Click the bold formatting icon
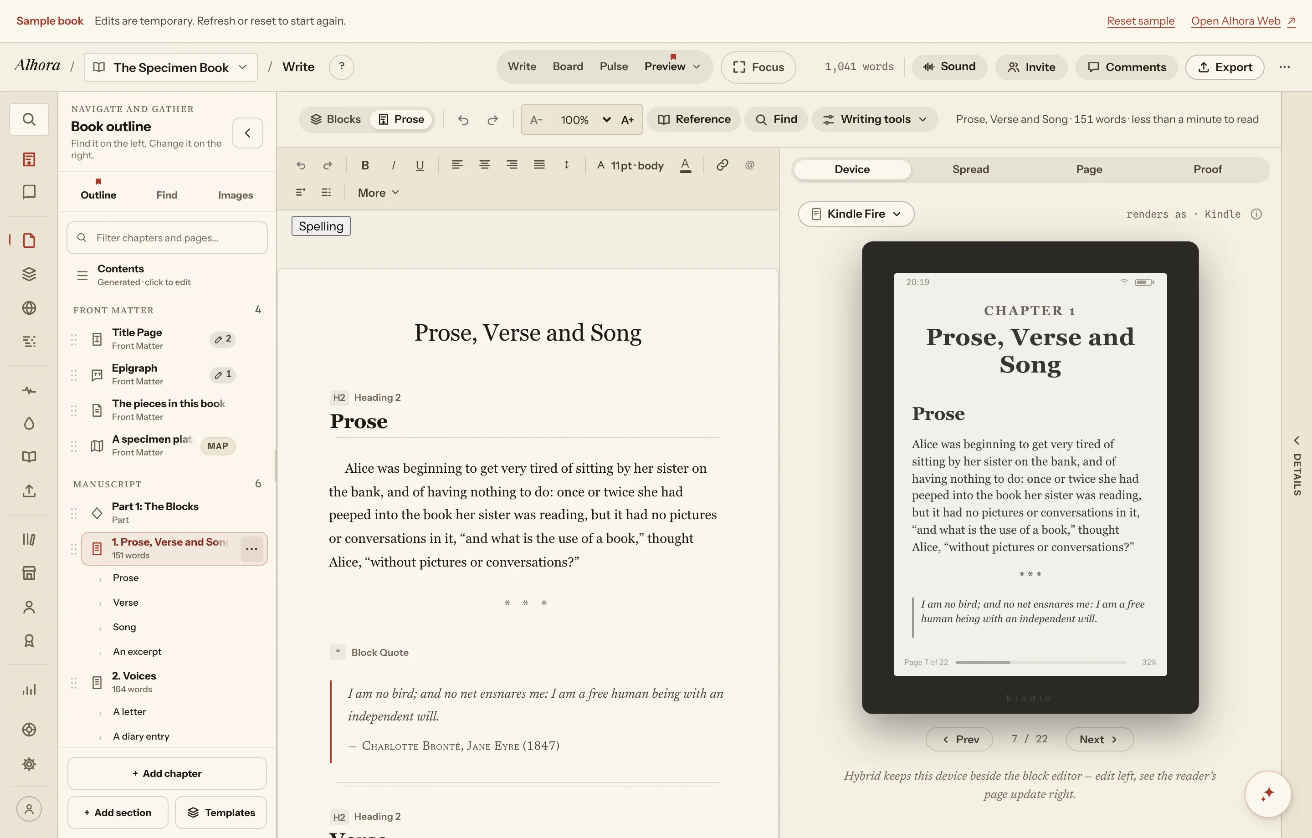Image resolution: width=1312 pixels, height=838 pixels. point(365,165)
